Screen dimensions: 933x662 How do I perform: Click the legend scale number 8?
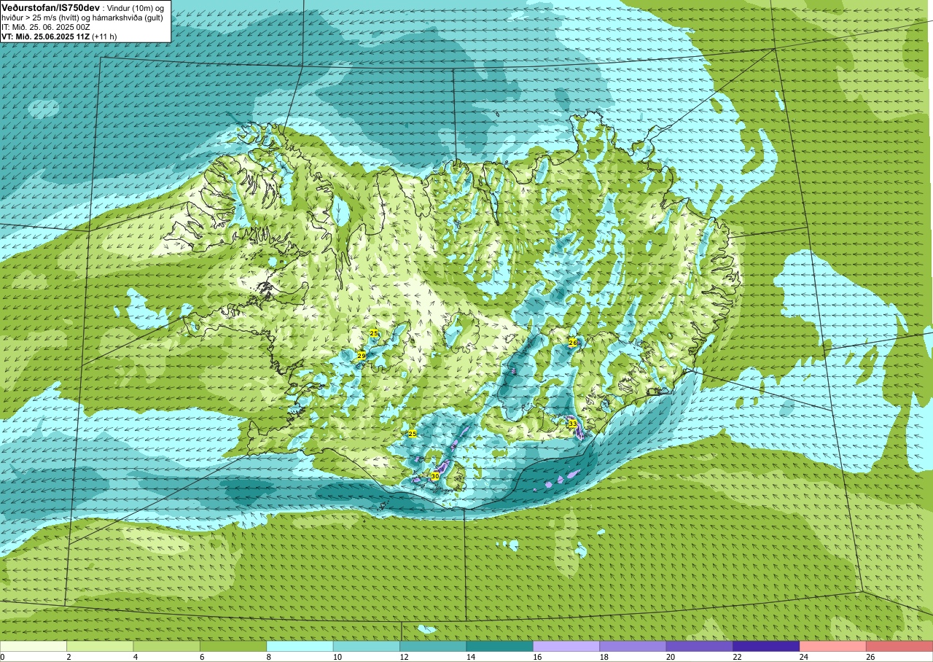pyautogui.click(x=268, y=657)
